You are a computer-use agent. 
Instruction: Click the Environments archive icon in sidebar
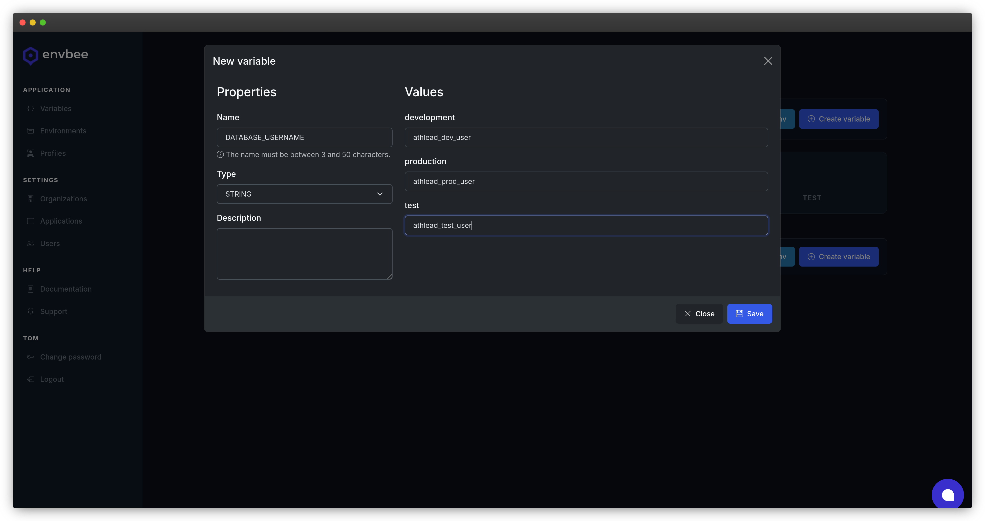(x=31, y=131)
